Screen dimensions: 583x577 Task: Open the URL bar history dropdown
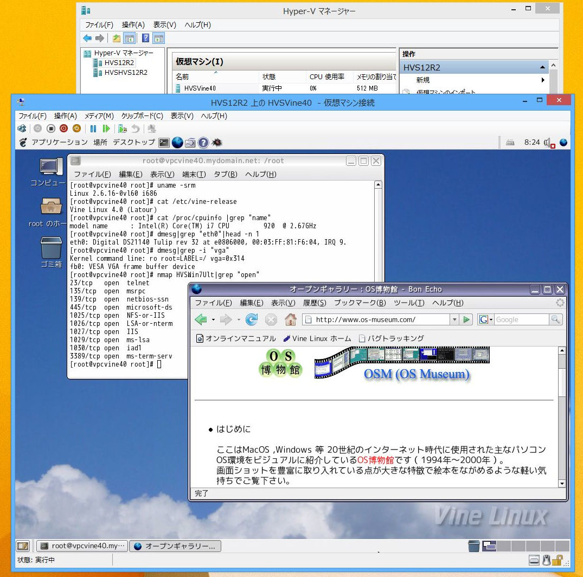(454, 319)
